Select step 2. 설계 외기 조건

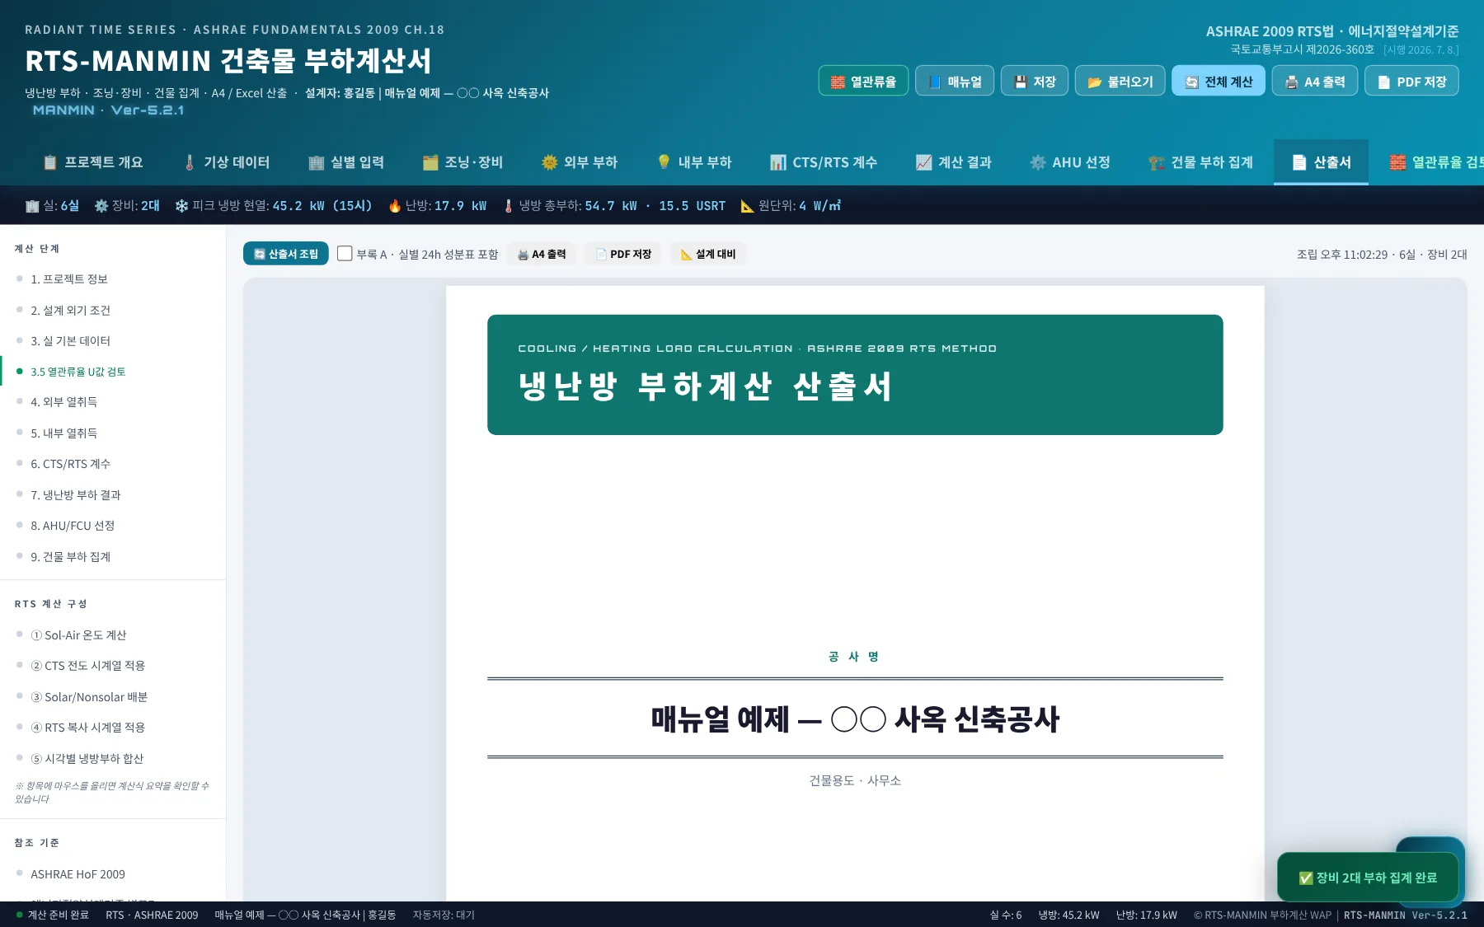coord(113,311)
